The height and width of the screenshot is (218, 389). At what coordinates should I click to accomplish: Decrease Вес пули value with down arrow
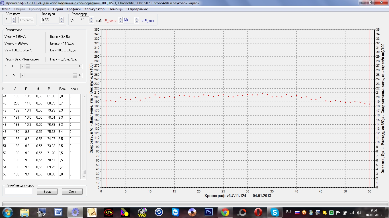[x=62, y=22]
